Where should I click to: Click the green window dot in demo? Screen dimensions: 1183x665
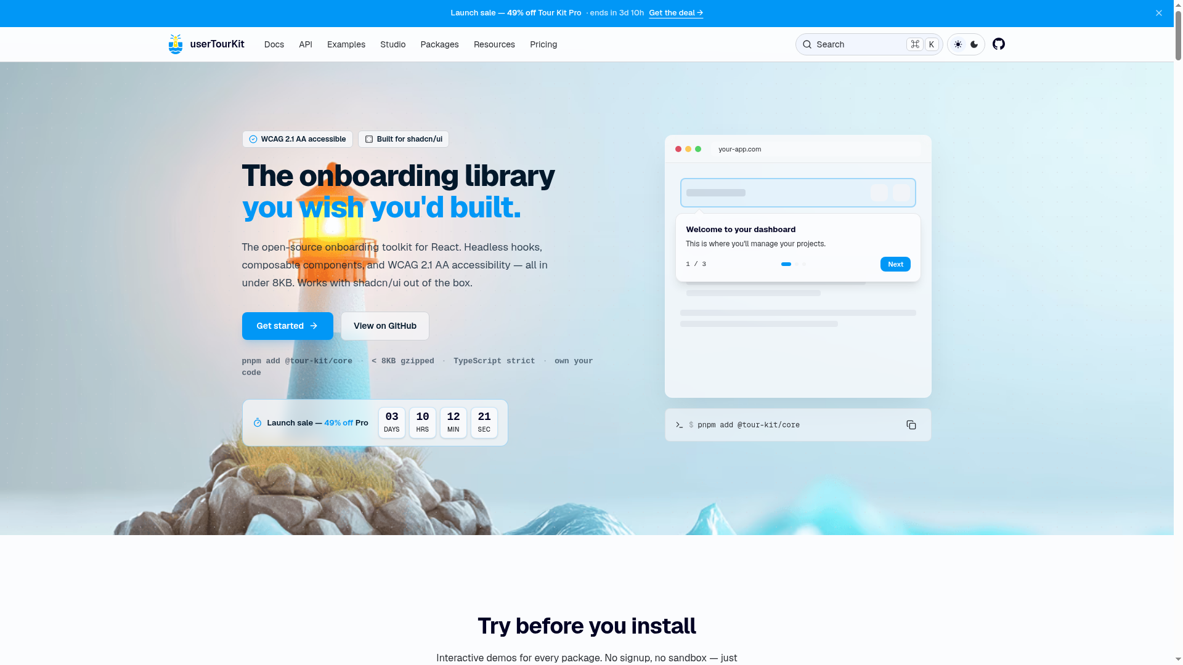(698, 149)
